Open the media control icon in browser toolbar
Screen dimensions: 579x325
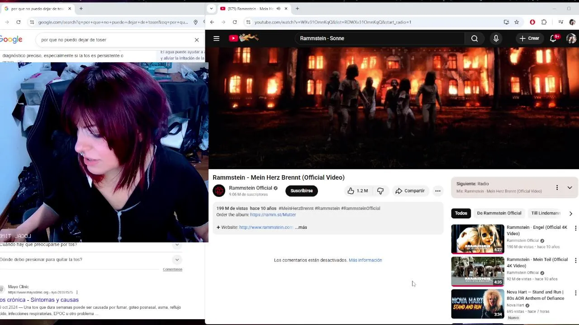[x=560, y=22]
